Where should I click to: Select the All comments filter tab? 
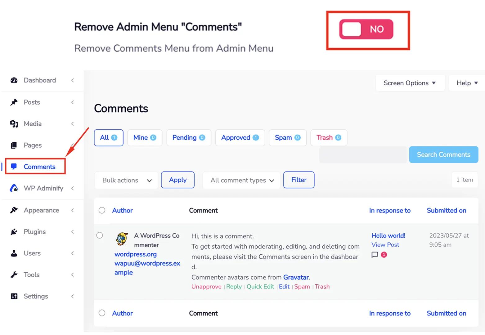pos(109,138)
